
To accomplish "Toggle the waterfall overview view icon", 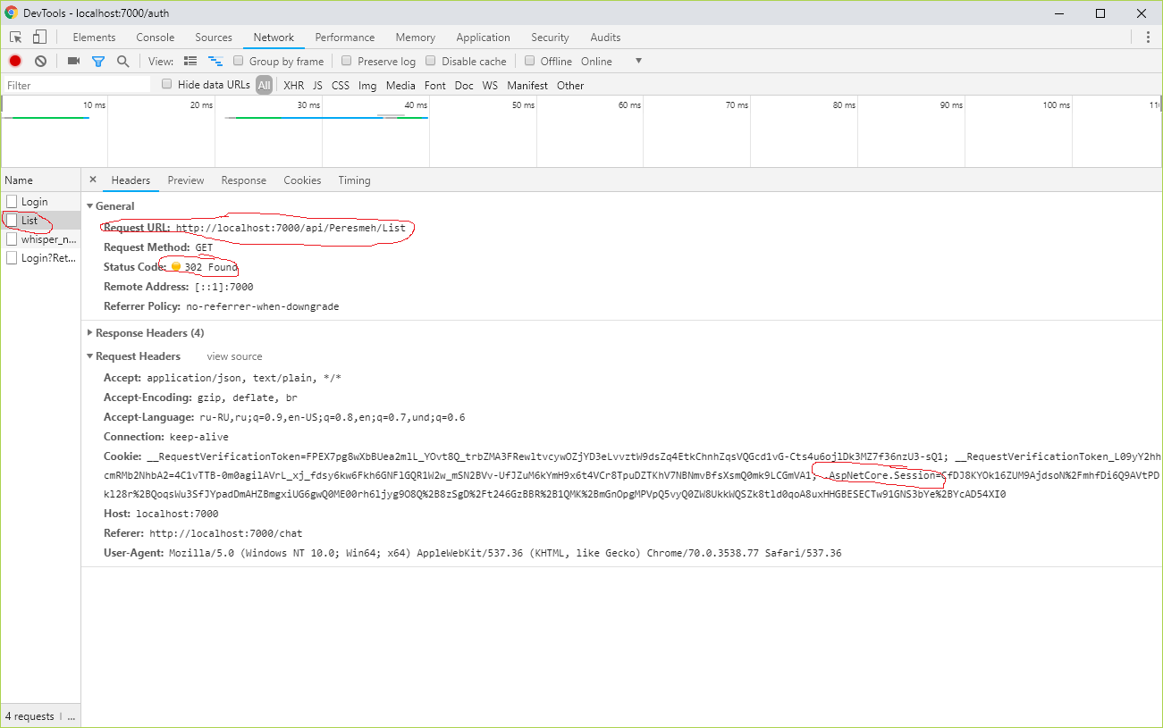I will click(x=215, y=61).
